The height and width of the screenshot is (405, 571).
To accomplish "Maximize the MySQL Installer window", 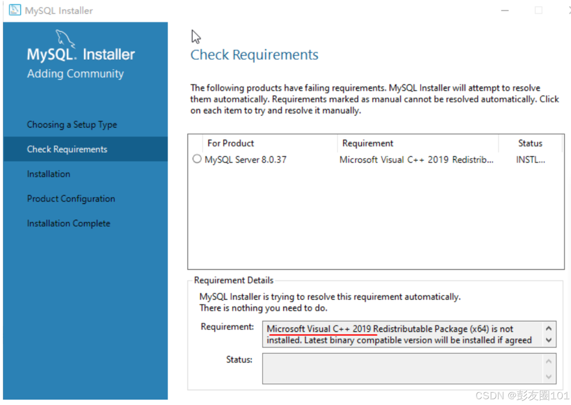I will pyautogui.click(x=538, y=10).
